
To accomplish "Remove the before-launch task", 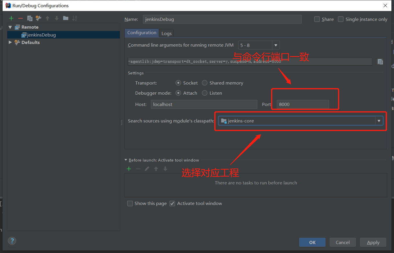I will 138,169.
